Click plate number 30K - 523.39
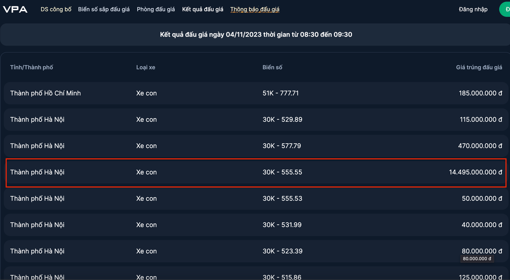This screenshot has height=280, width=510. 282,251
